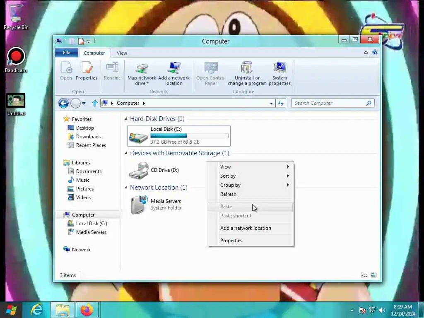Image resolution: width=424 pixels, height=318 pixels.
Task: Click the volume speaker tray icon
Action: pyautogui.click(x=382, y=310)
